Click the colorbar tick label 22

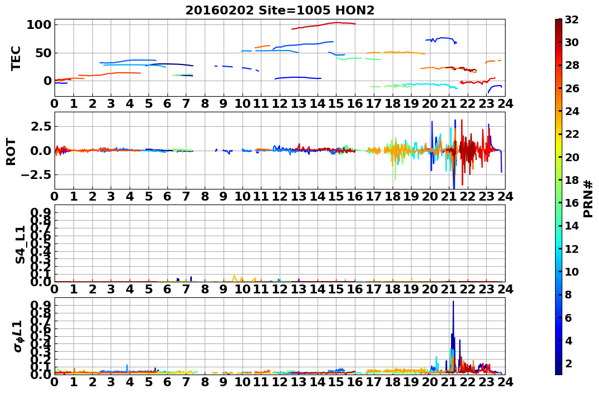[572, 134]
